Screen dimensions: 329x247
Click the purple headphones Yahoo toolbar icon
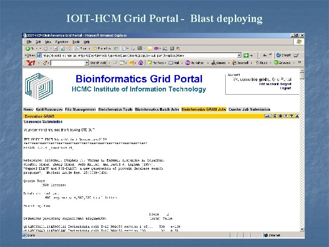coord(141,63)
